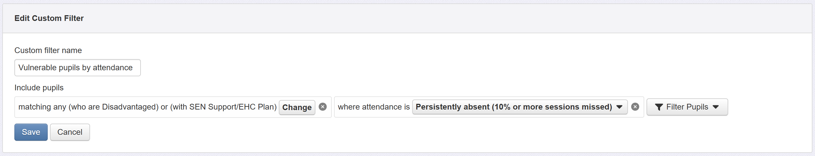Screen dimensions: 815x156
Task: Remove the Disadvantaged or SEN condition
Action: click(x=322, y=107)
